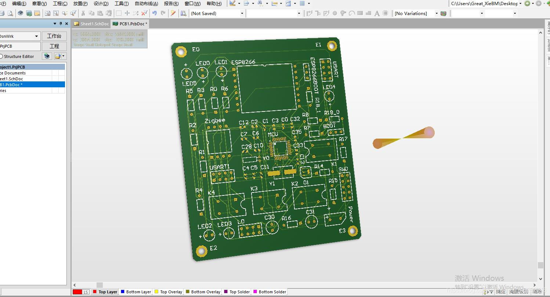This screenshot has width=550, height=297.
Task: Click the zoom to area icon
Action: tap(47, 13)
